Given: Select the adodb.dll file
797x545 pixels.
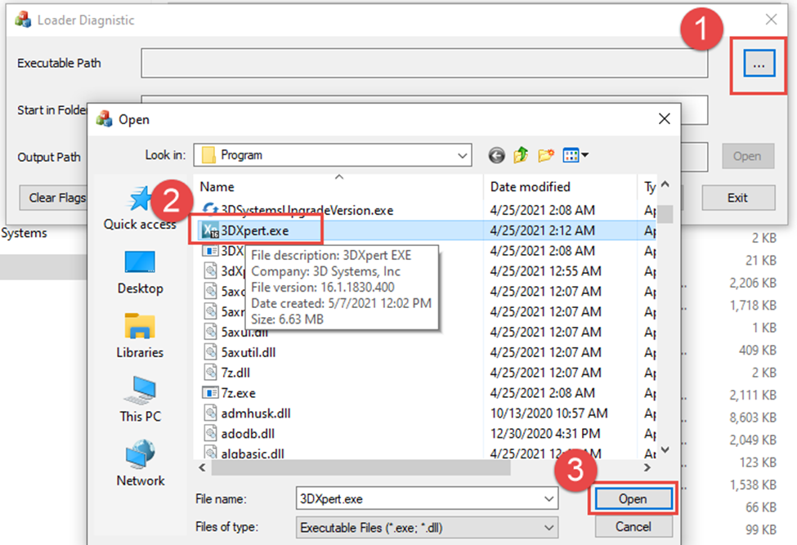Looking at the screenshot, I should click(x=248, y=433).
